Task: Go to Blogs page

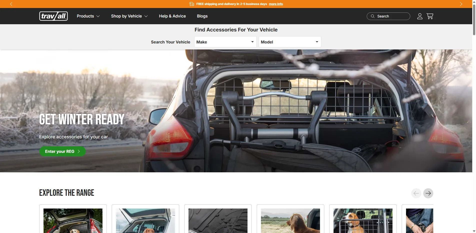Action: (202, 16)
